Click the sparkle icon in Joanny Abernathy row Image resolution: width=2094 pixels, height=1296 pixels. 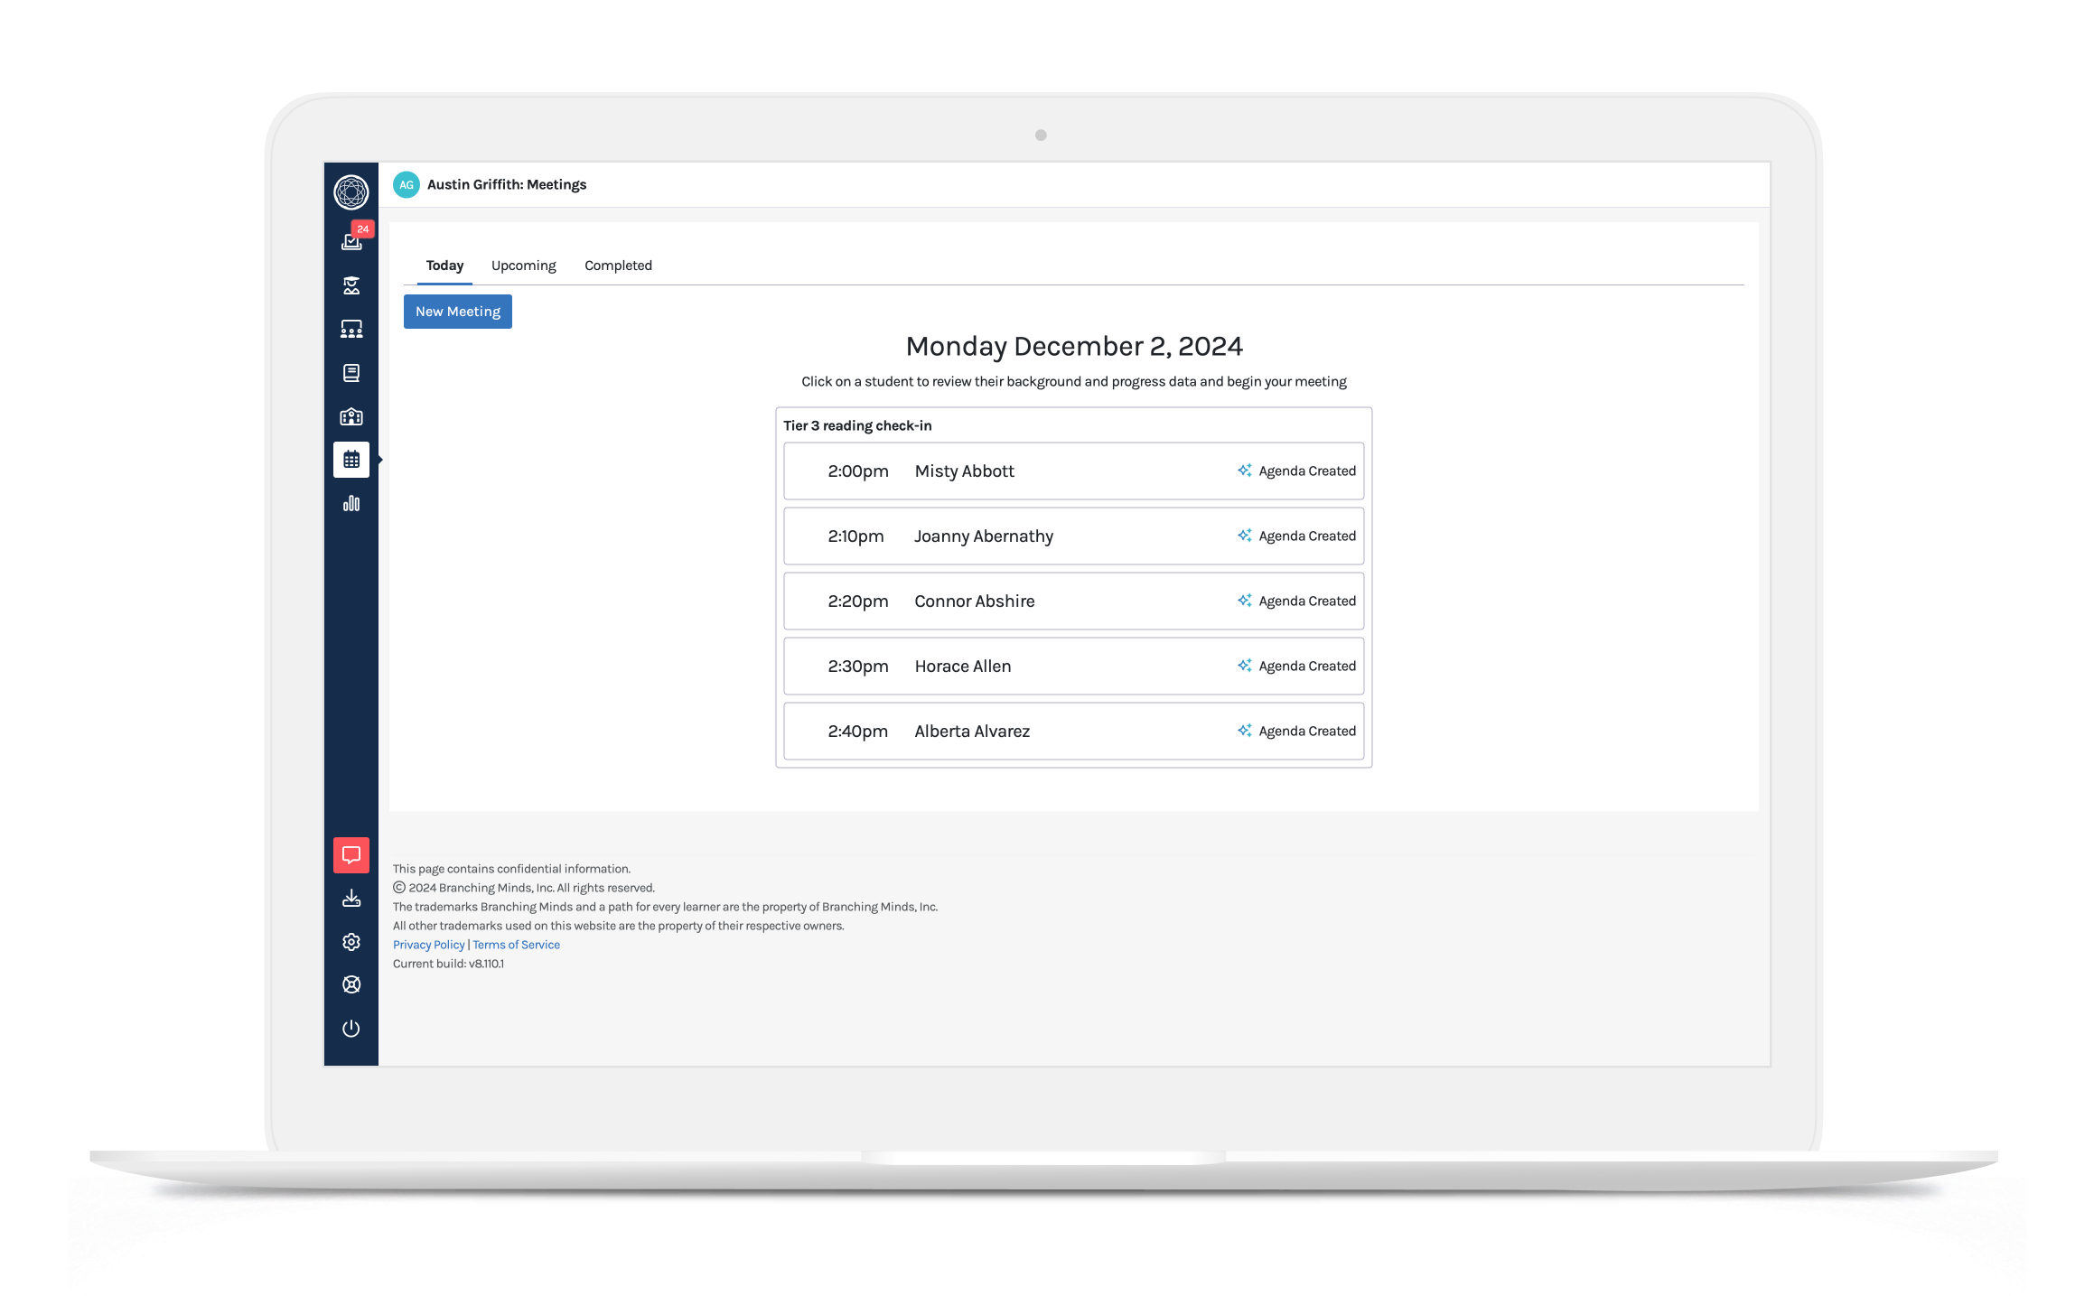point(1245,536)
